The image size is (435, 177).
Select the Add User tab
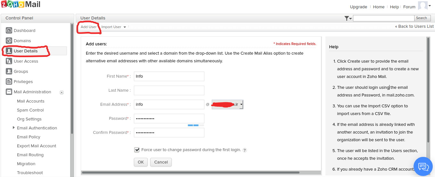point(88,27)
